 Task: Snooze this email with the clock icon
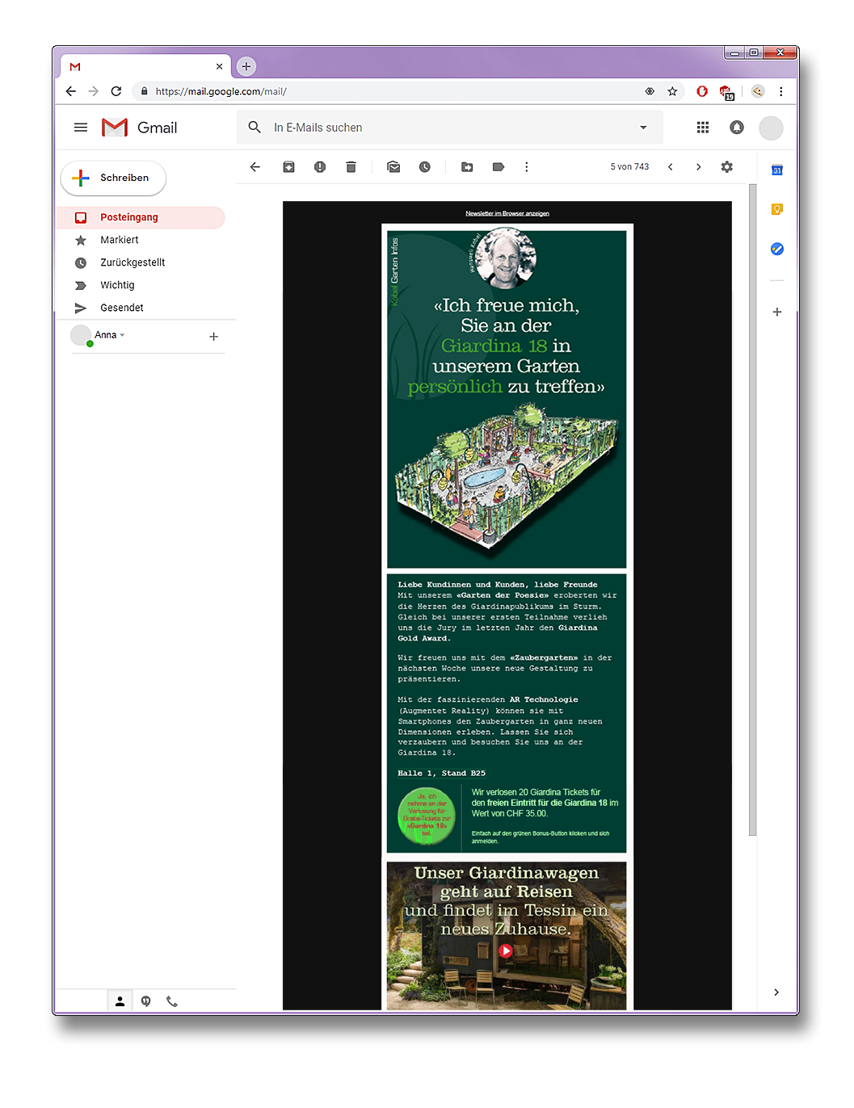(425, 167)
